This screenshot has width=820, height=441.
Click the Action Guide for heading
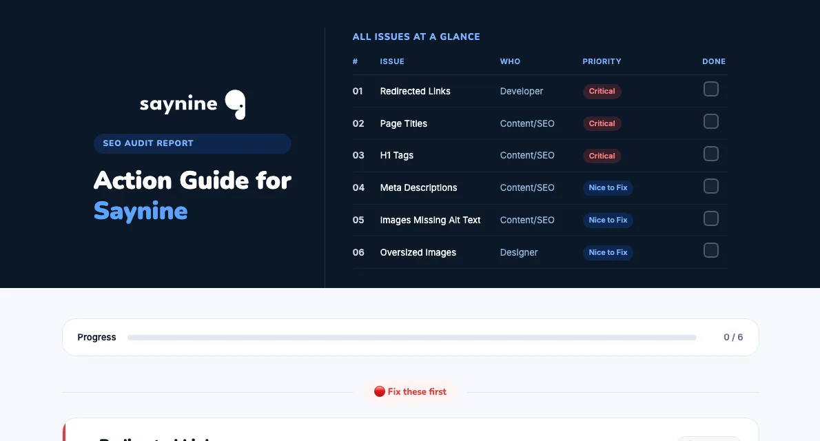click(x=192, y=181)
